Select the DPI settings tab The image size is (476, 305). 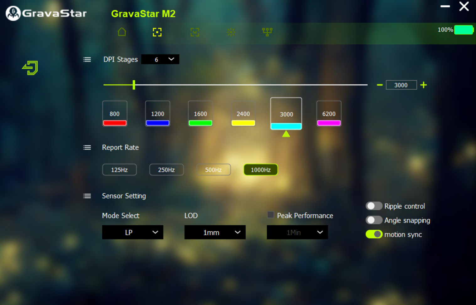tap(157, 32)
